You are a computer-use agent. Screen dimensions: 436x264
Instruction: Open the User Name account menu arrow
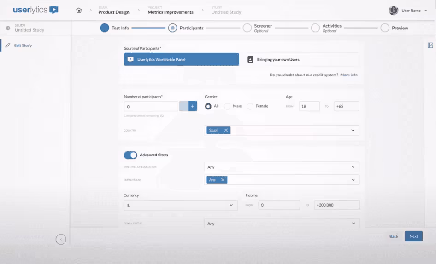(x=426, y=11)
